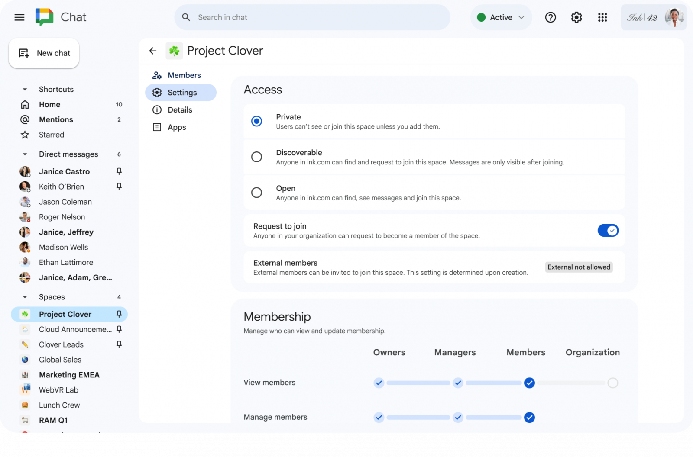Go back using the arrow beside Project Clover

[152, 51]
